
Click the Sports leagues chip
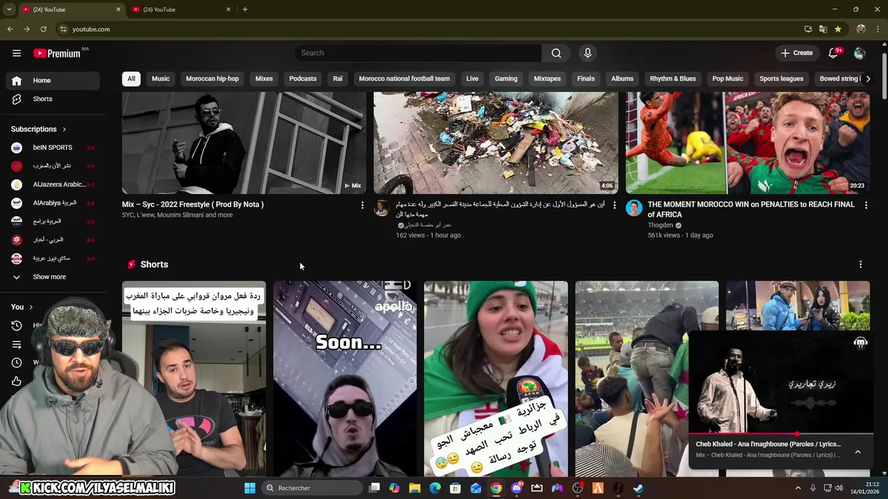pyautogui.click(x=781, y=78)
